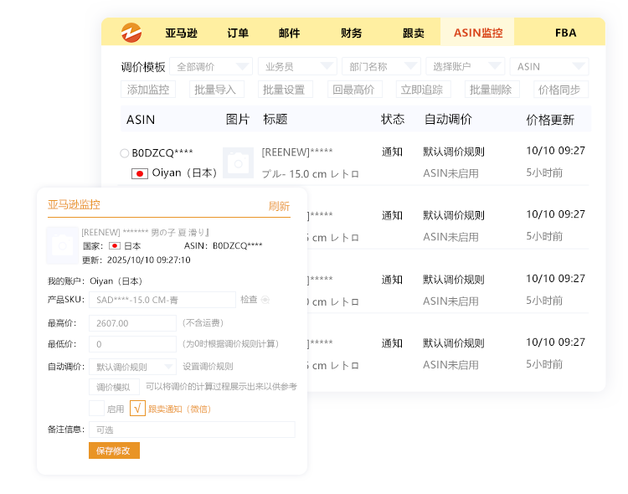Expand the 业务员 dropdown
628x494 pixels.
[297, 67]
